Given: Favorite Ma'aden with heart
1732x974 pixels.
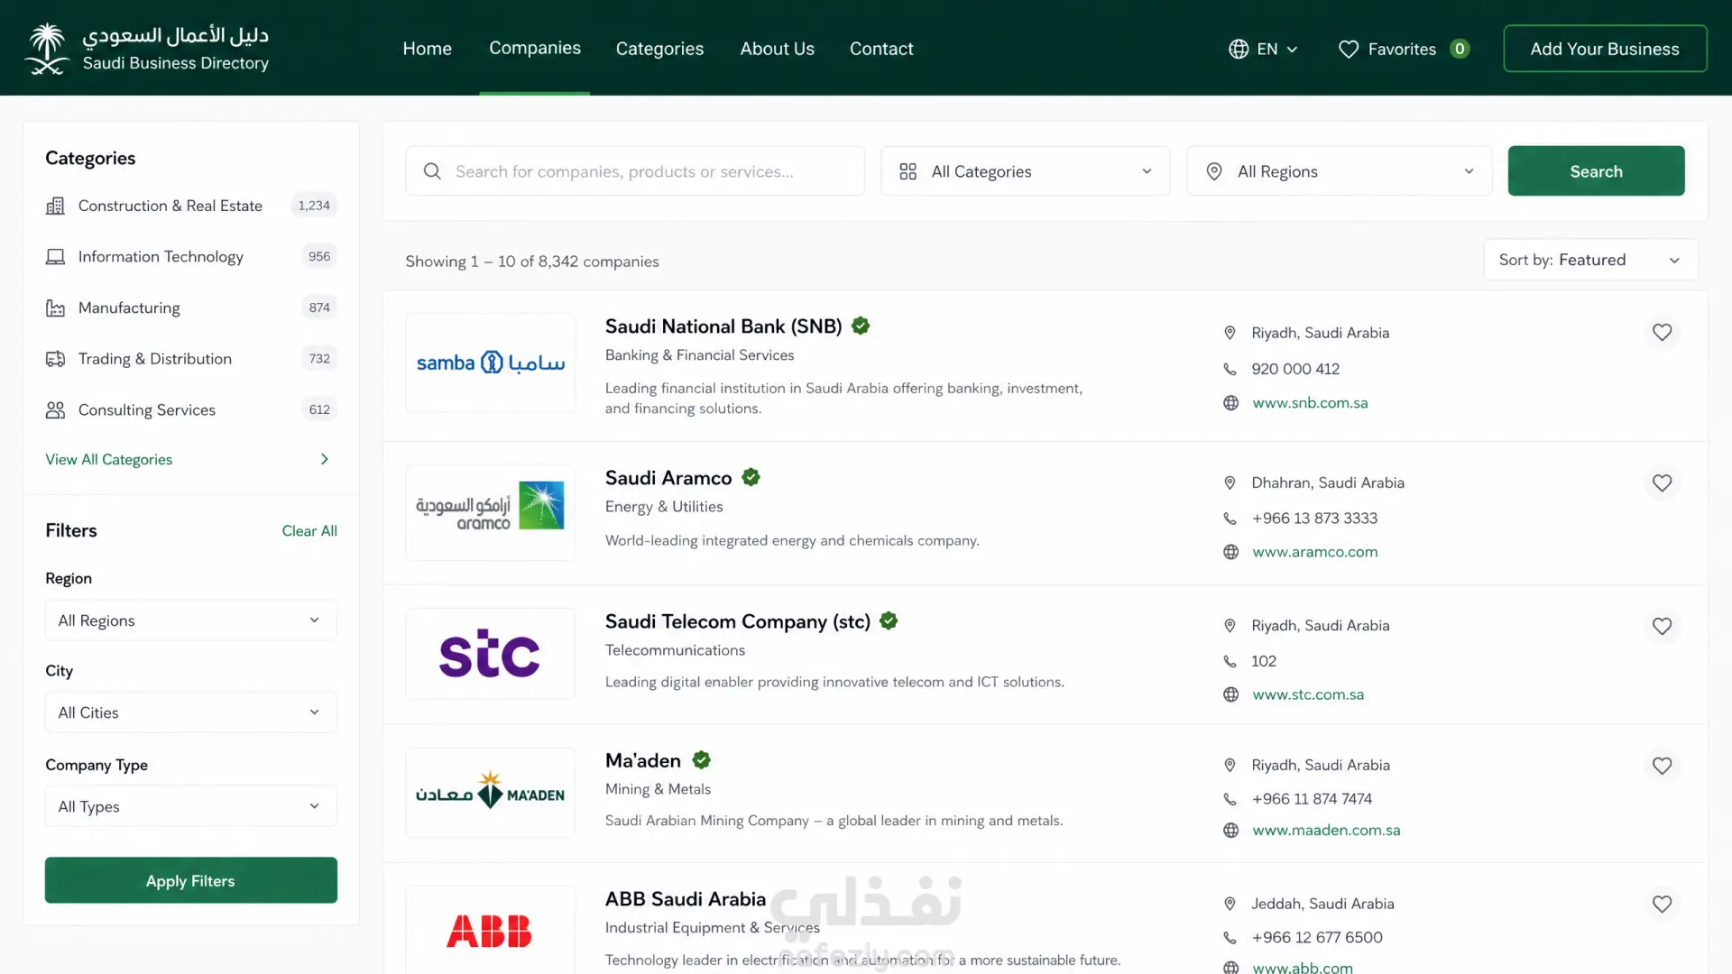Looking at the screenshot, I should click(x=1662, y=766).
